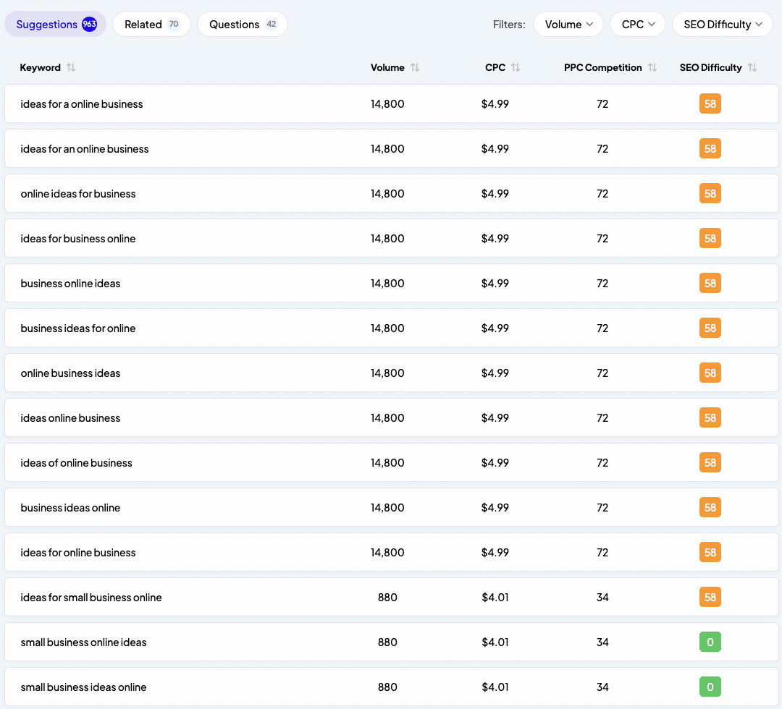Click volume 14,800 for "ideas for a online business"
The image size is (782, 709).
[387, 103]
